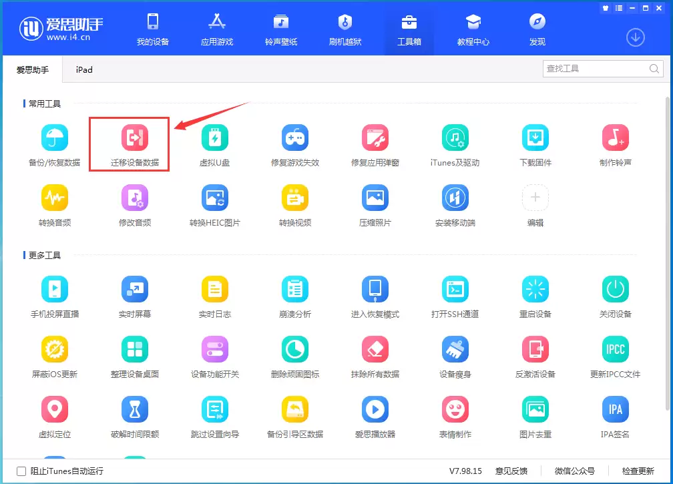Go to 刷机越狱 section
Image resolution: width=673 pixels, height=484 pixels.
click(x=345, y=29)
